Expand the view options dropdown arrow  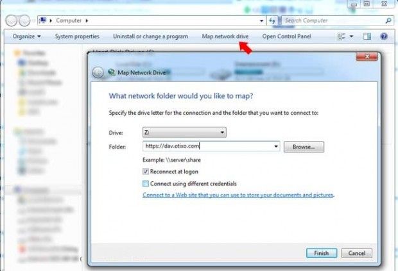[x=352, y=37]
